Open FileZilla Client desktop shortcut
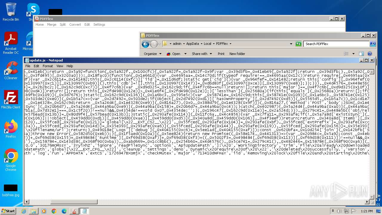 11,100
